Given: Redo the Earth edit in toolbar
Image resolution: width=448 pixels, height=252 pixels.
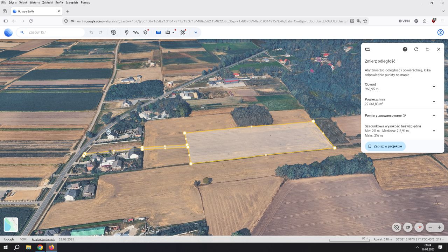Looking at the screenshot, I should point(100,33).
